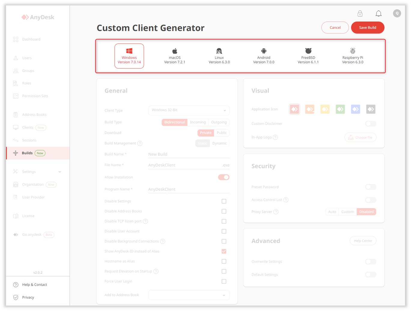The image size is (411, 311).
Task: Click the Proxy Server help icon
Action: click(276, 212)
